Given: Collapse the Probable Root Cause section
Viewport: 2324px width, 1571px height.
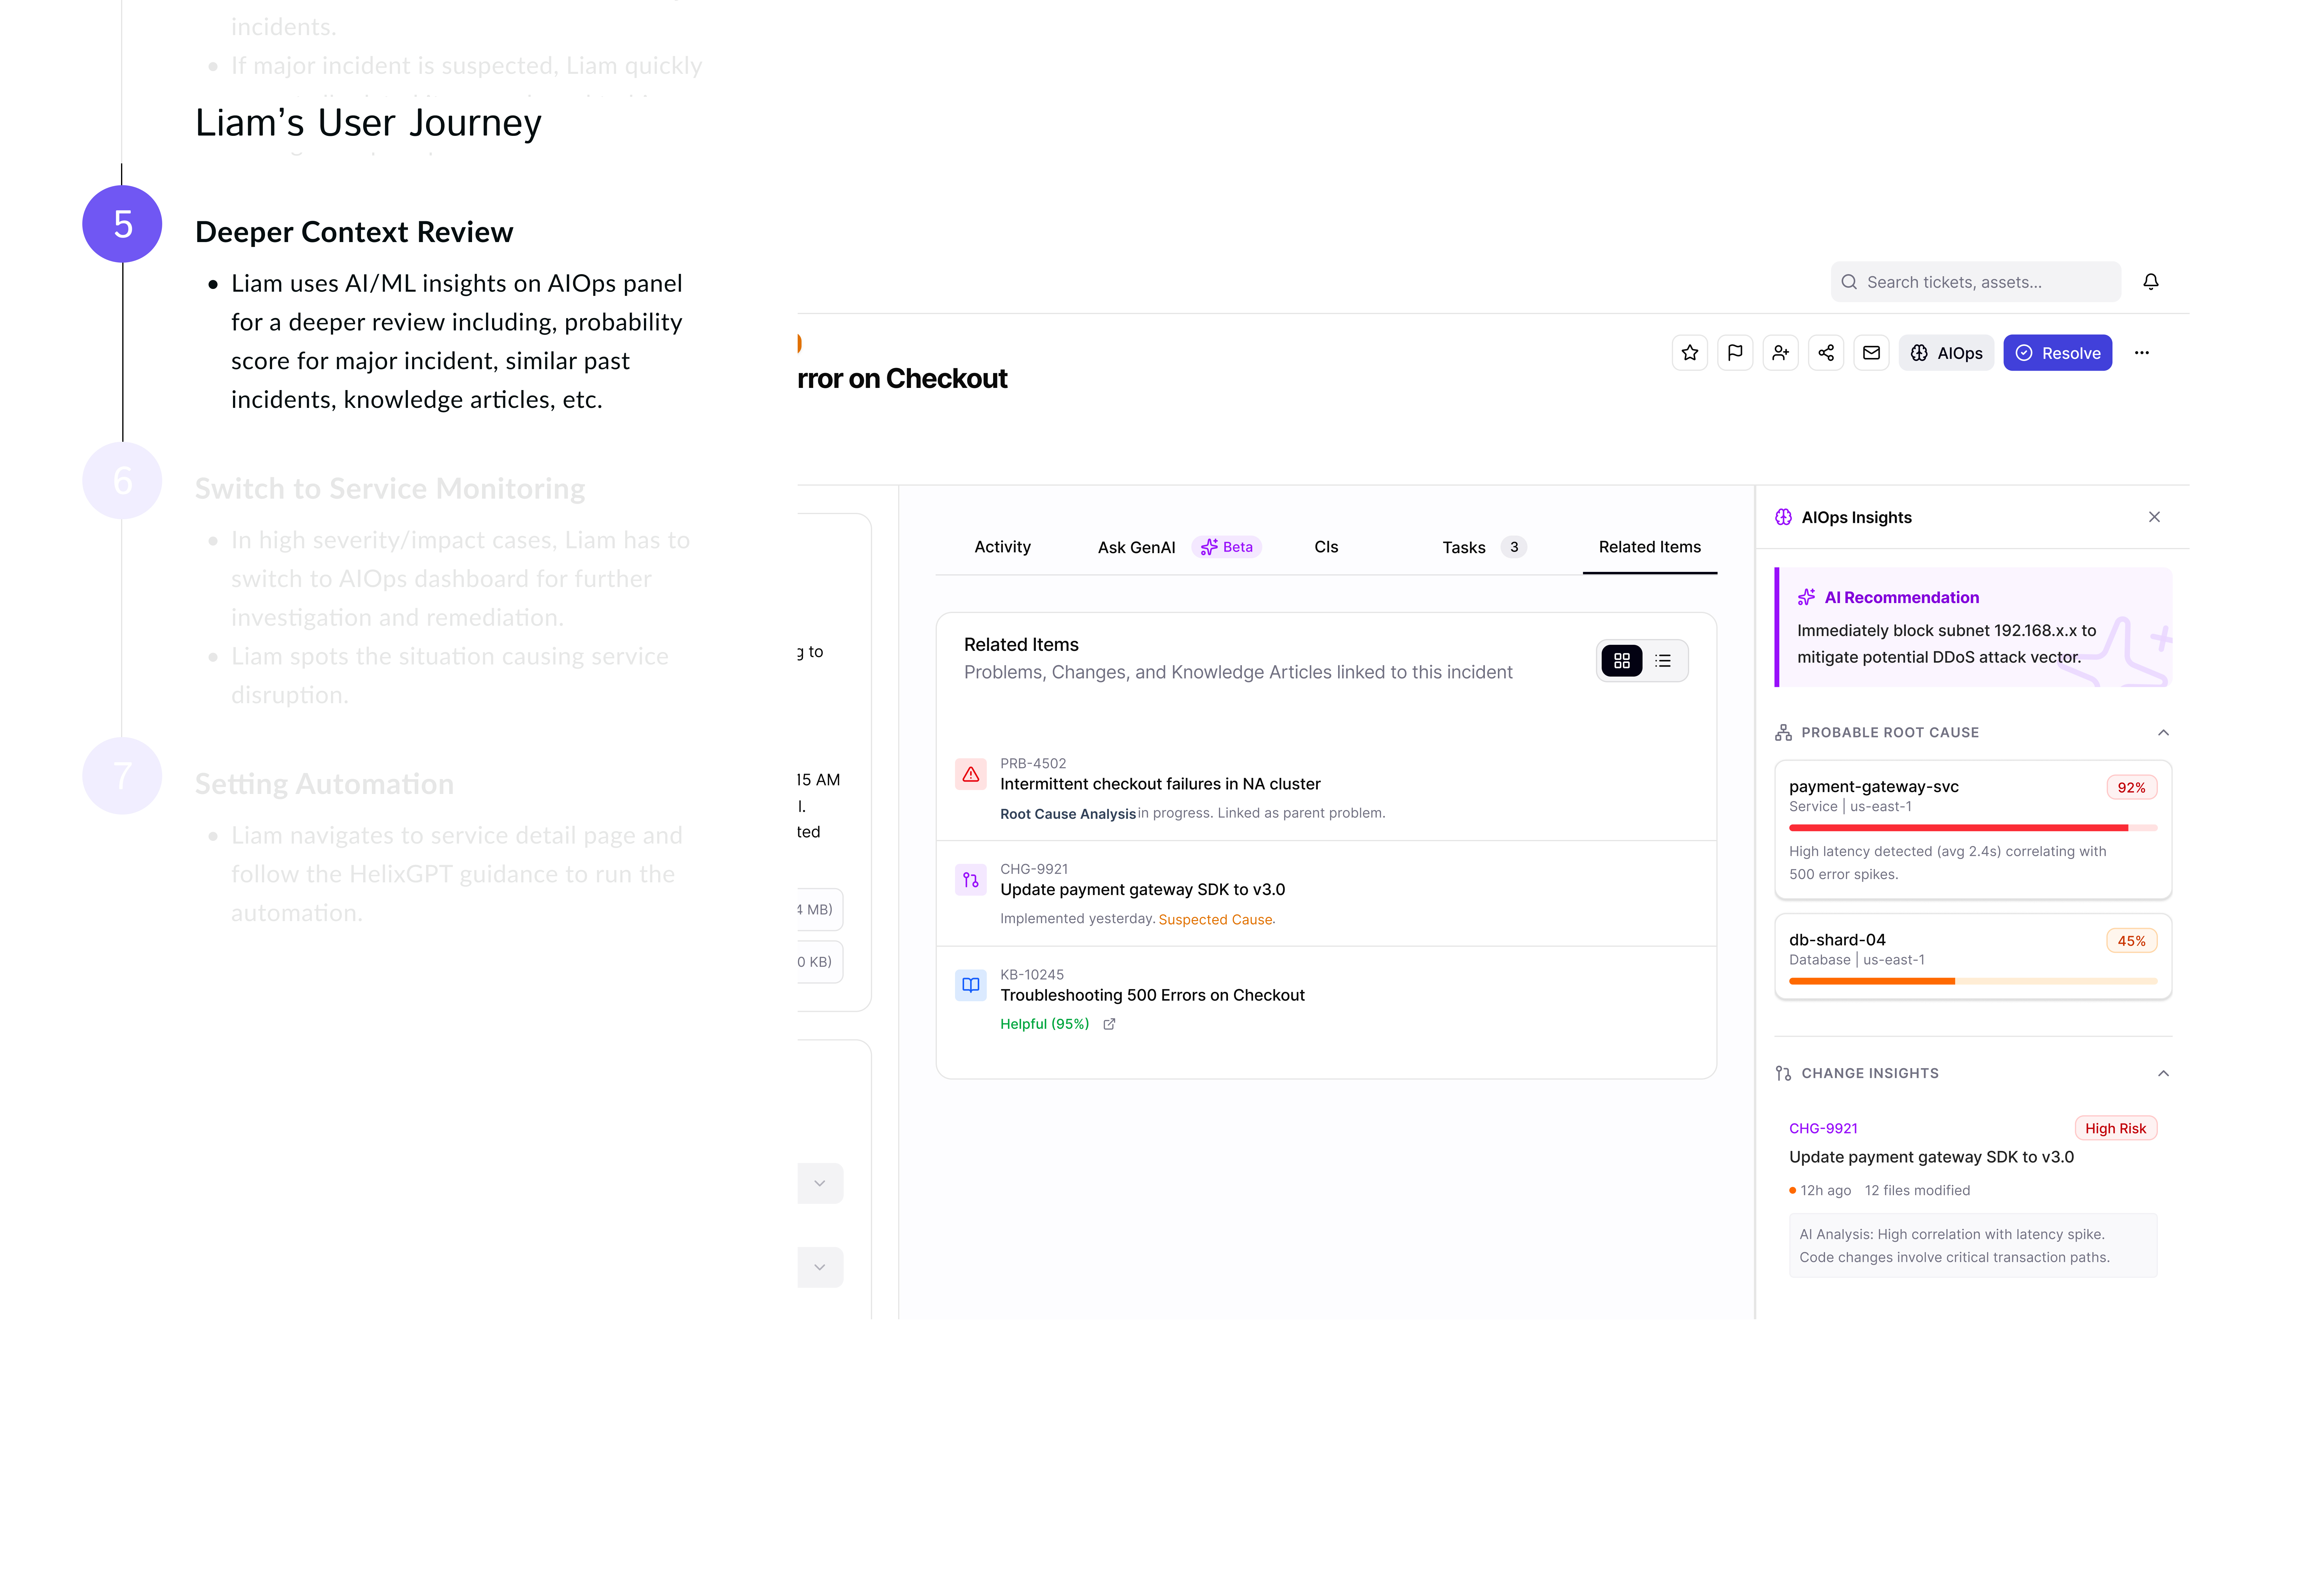Looking at the screenshot, I should pyautogui.click(x=2163, y=733).
